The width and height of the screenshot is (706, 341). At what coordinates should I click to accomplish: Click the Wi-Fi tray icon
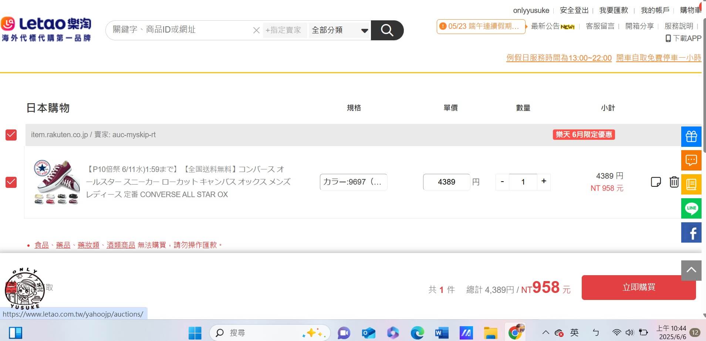click(x=617, y=332)
